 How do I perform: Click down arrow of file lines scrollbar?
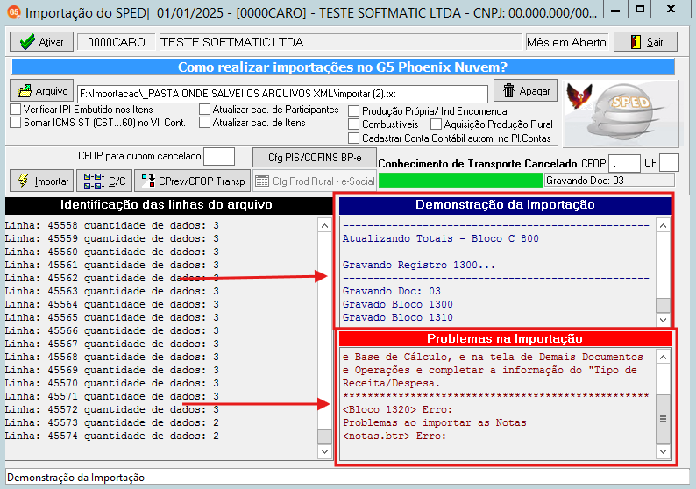point(325,451)
